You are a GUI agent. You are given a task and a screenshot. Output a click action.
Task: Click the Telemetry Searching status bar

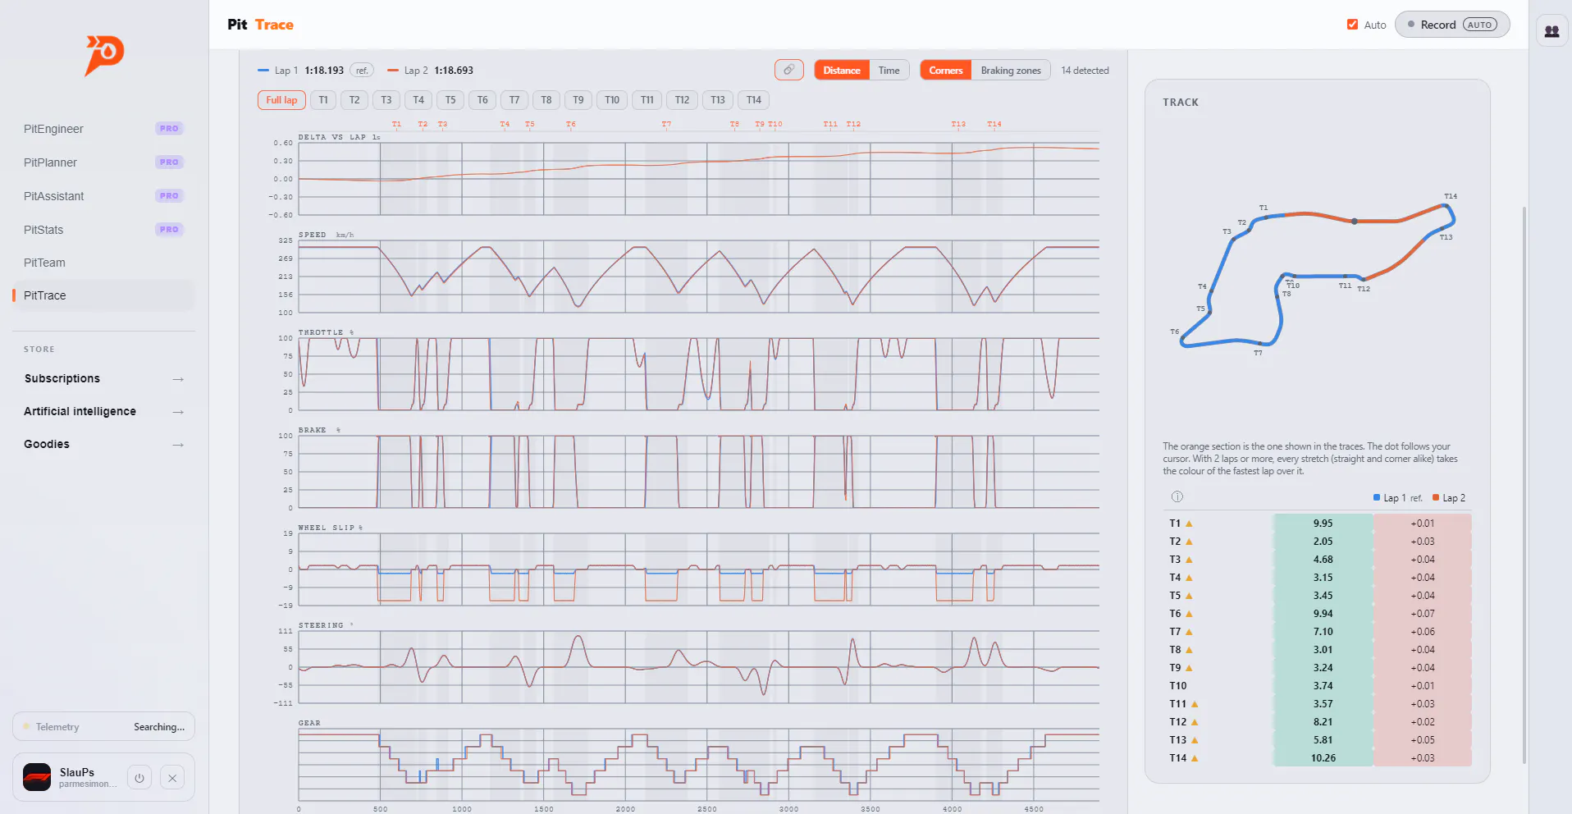tap(103, 726)
